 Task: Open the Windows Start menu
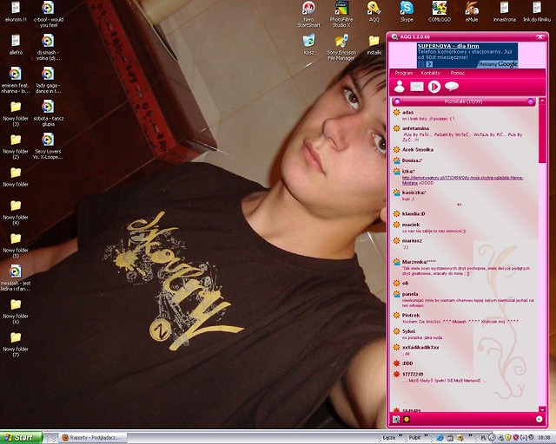[x=21, y=438]
